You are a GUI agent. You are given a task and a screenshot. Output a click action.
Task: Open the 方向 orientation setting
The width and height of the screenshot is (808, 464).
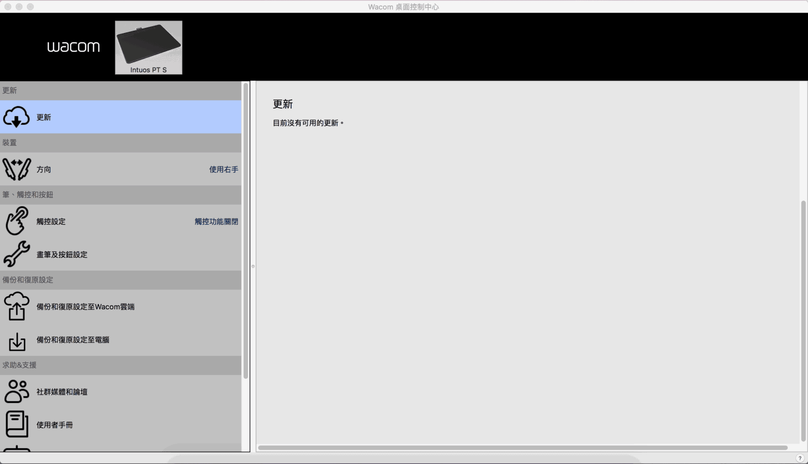coord(121,169)
